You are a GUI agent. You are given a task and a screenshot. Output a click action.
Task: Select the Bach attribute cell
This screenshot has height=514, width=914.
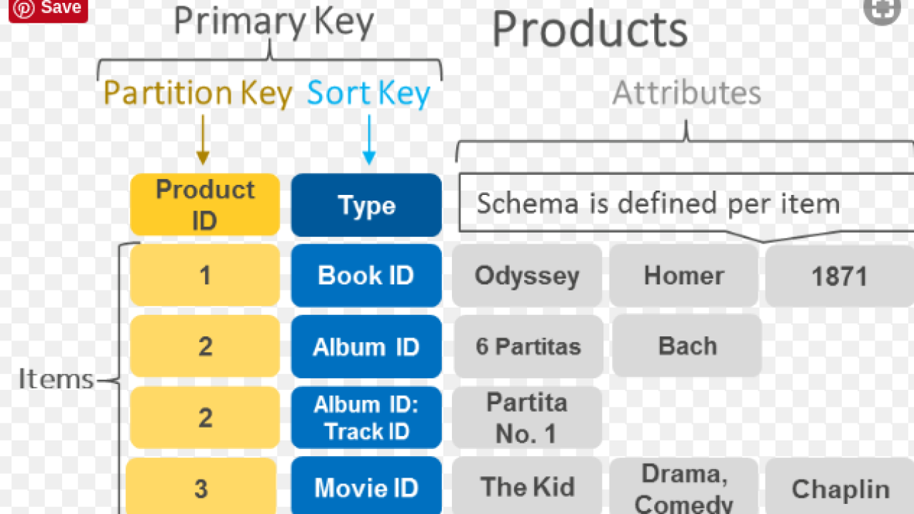tap(687, 346)
